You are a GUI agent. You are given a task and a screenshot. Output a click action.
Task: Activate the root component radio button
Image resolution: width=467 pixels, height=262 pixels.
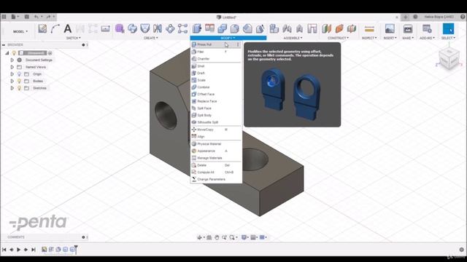[x=50, y=53]
